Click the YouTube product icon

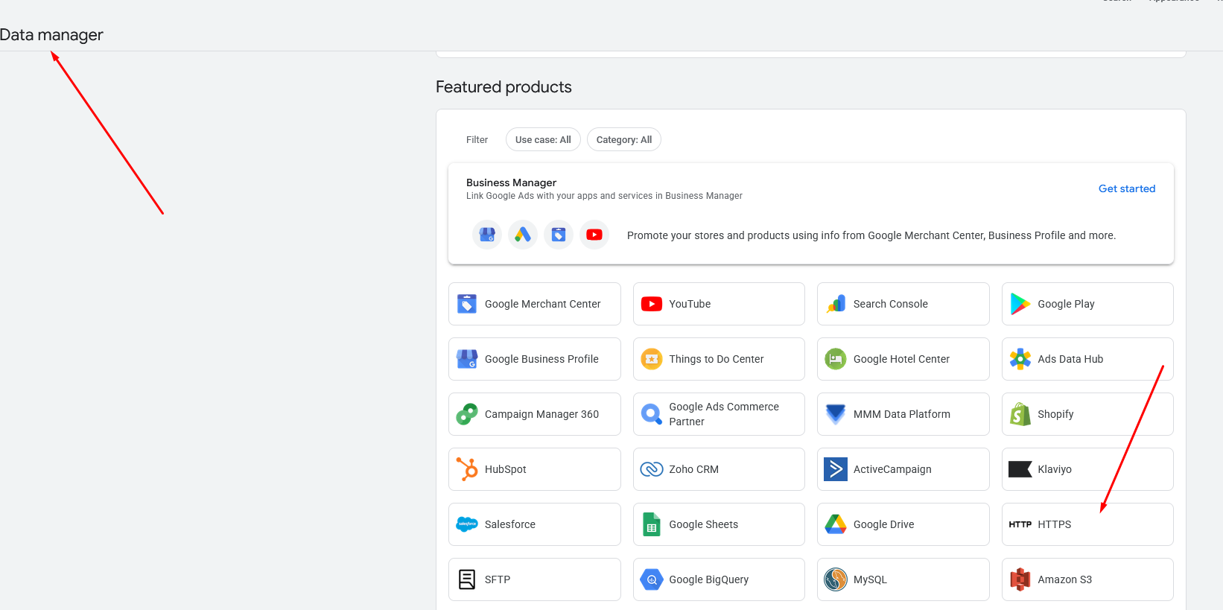click(x=652, y=304)
